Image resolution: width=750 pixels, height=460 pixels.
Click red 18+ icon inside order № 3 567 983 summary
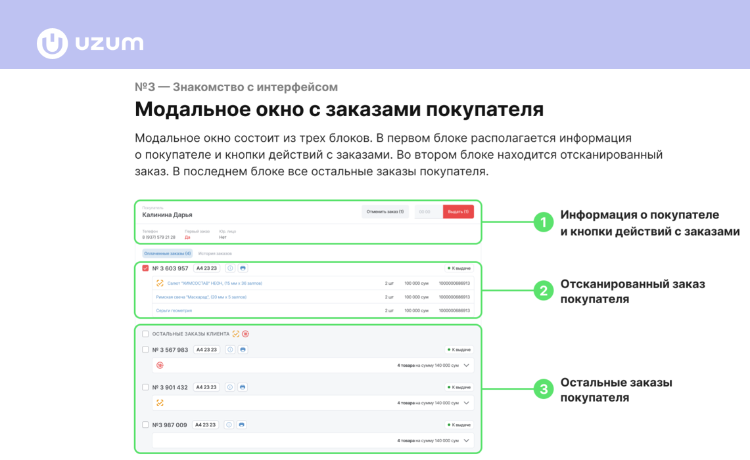tap(160, 366)
